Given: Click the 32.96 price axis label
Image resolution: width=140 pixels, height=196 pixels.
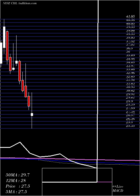Looking at the screenshot, I should pos(130,73).
